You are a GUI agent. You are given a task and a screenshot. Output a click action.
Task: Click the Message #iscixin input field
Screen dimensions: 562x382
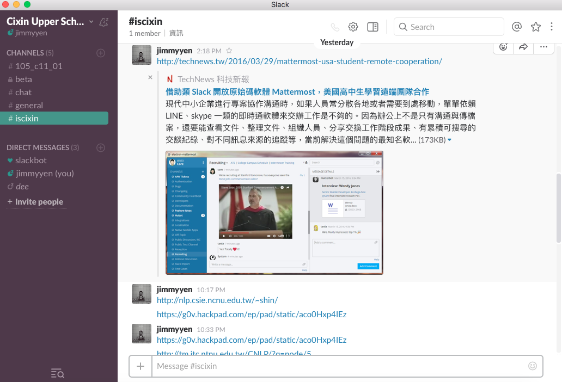[338, 366]
